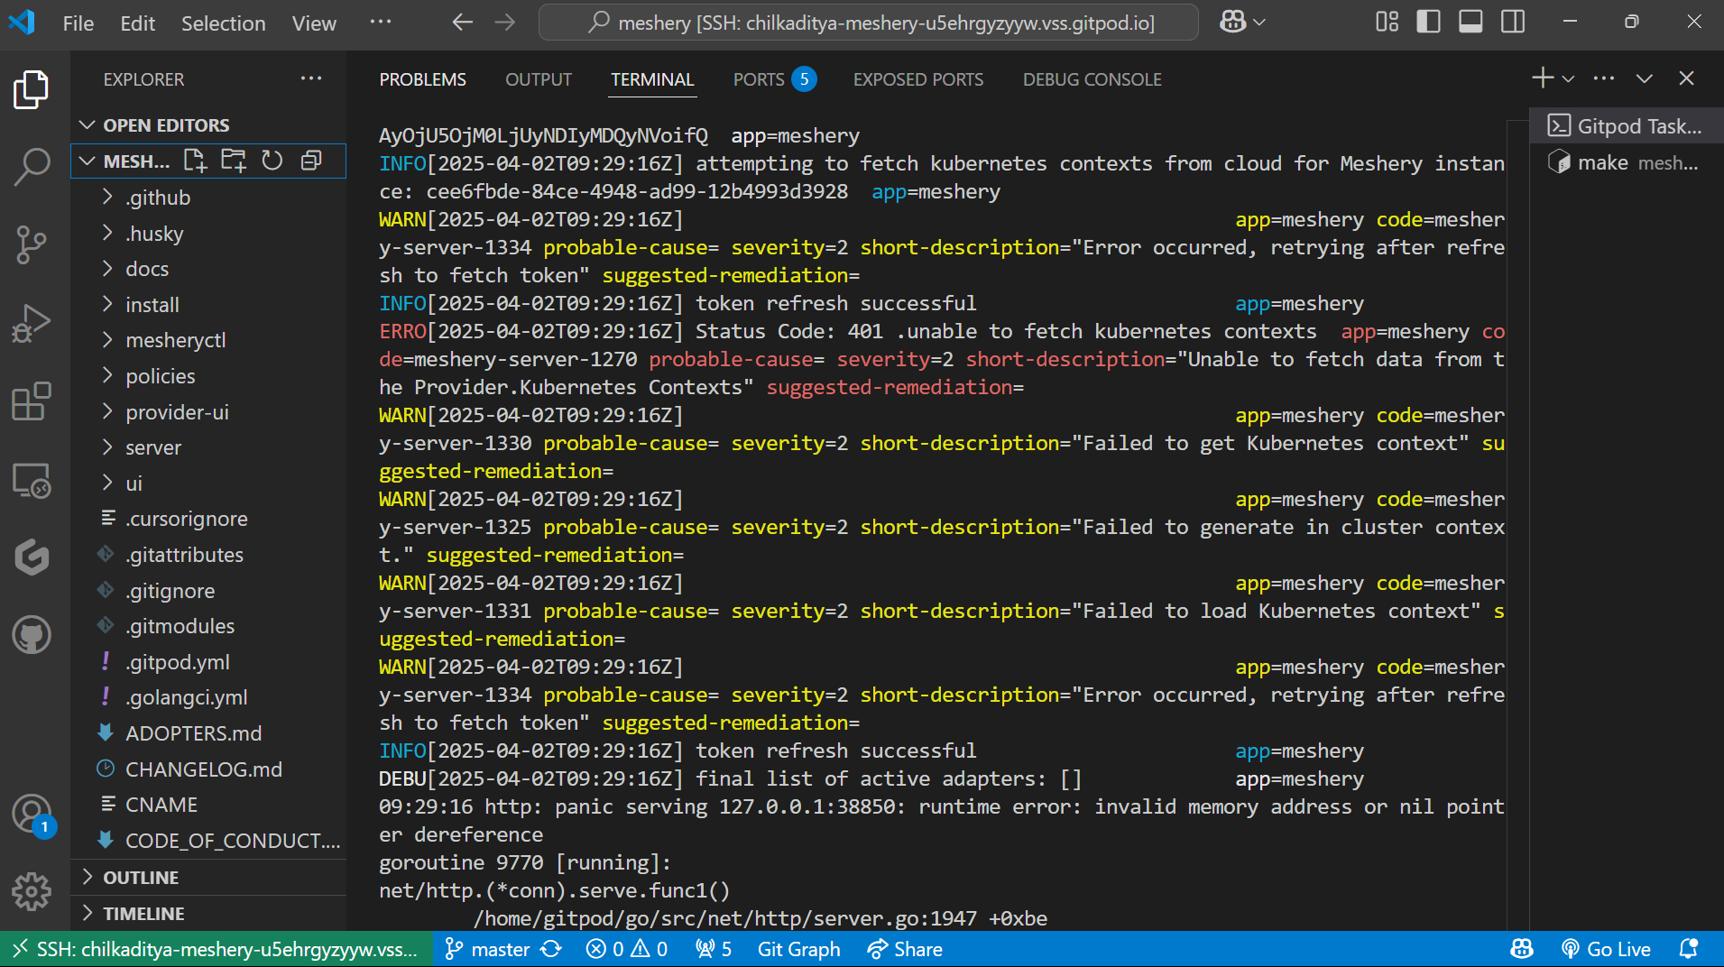Switch to the Problems tab

423,79
